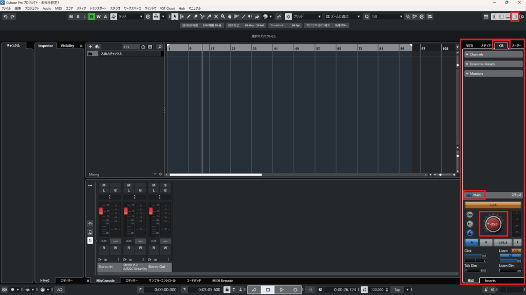526x295 pixels.
Task: Open the Mixing track preset dropdown arrow
Action: tap(155, 174)
